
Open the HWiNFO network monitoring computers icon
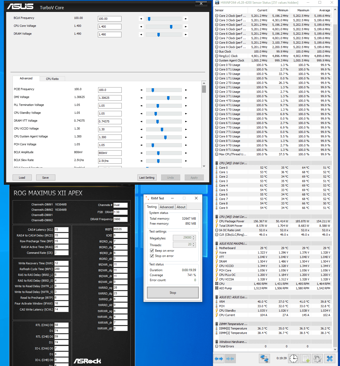(x=264, y=359)
